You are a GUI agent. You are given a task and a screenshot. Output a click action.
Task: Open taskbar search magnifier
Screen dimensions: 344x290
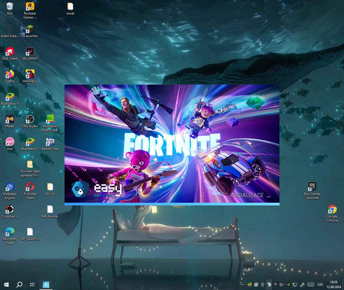[19, 285]
